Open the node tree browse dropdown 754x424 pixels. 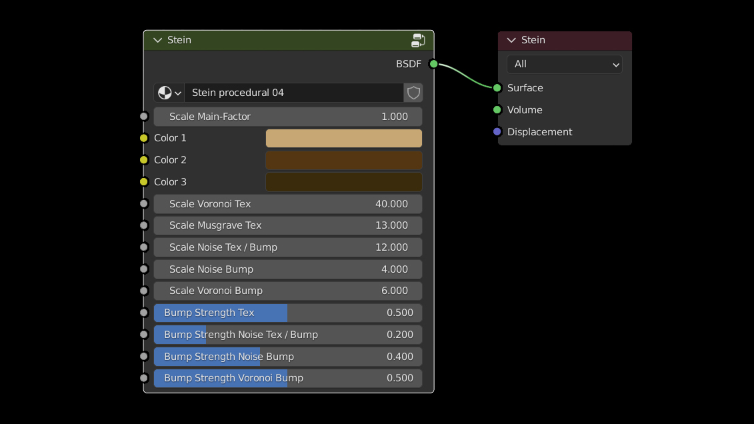pyautogui.click(x=169, y=93)
